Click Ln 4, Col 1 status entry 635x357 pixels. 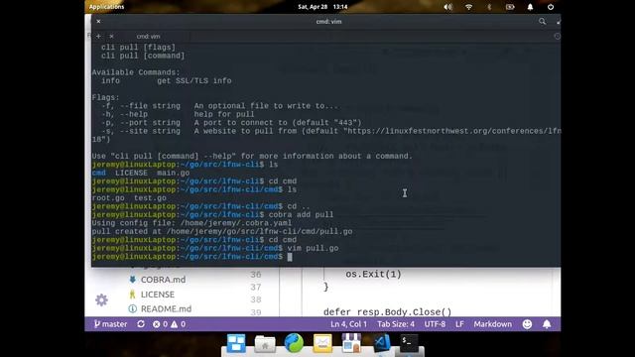point(348,324)
